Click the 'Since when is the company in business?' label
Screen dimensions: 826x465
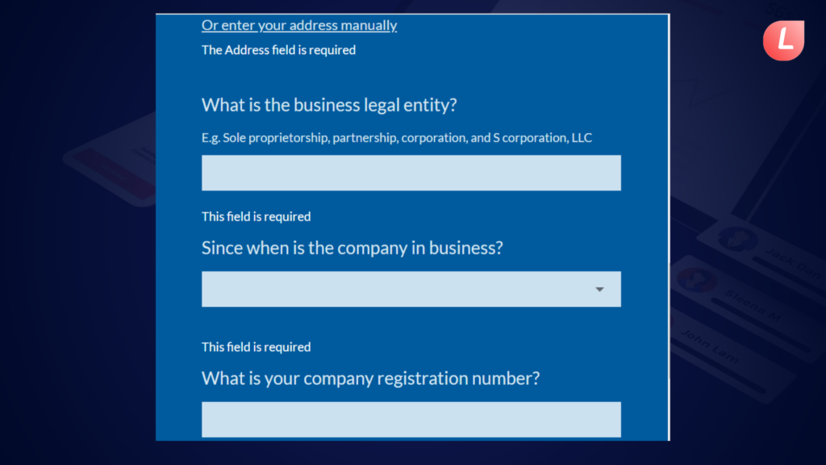click(x=353, y=248)
